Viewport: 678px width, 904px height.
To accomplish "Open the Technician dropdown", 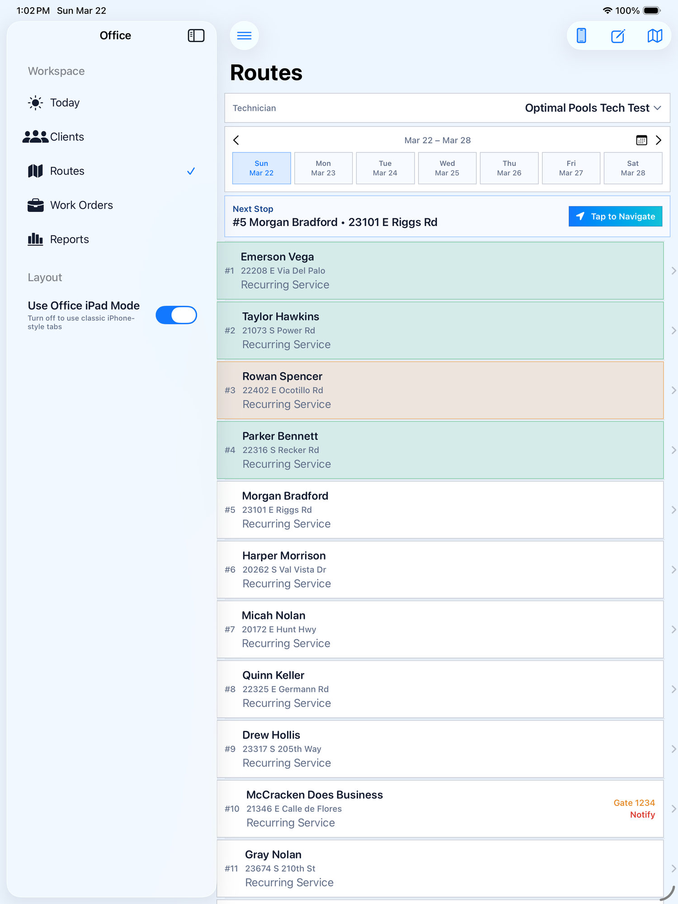I will (x=447, y=108).
